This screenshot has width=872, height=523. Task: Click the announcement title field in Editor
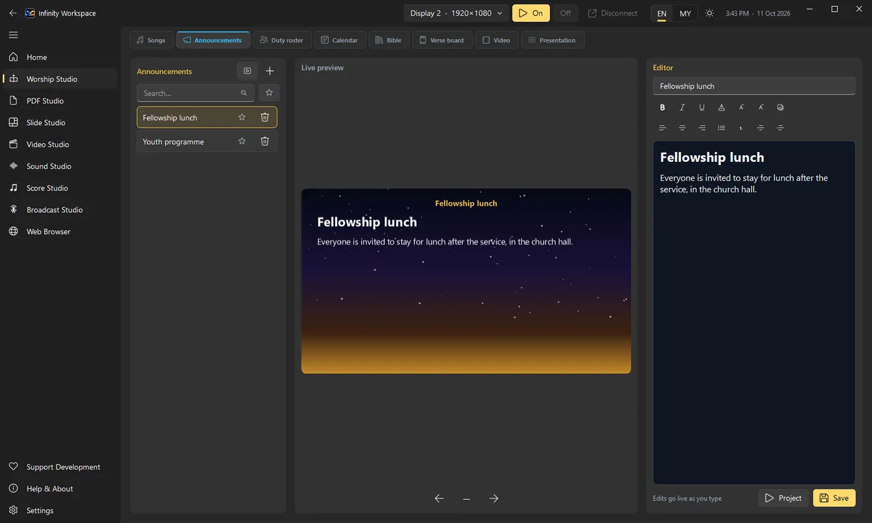(x=754, y=86)
